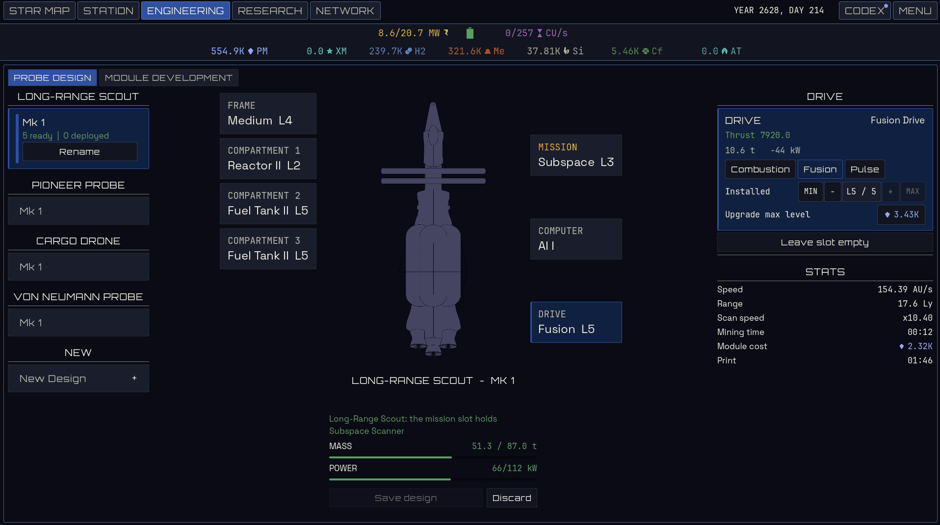Choose the Fusion drive type

pos(820,169)
